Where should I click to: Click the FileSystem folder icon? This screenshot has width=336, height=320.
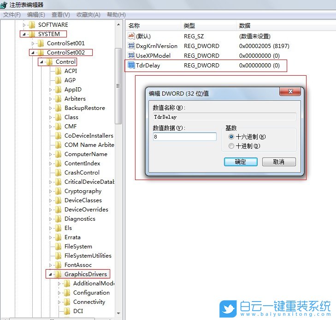tap(58, 247)
